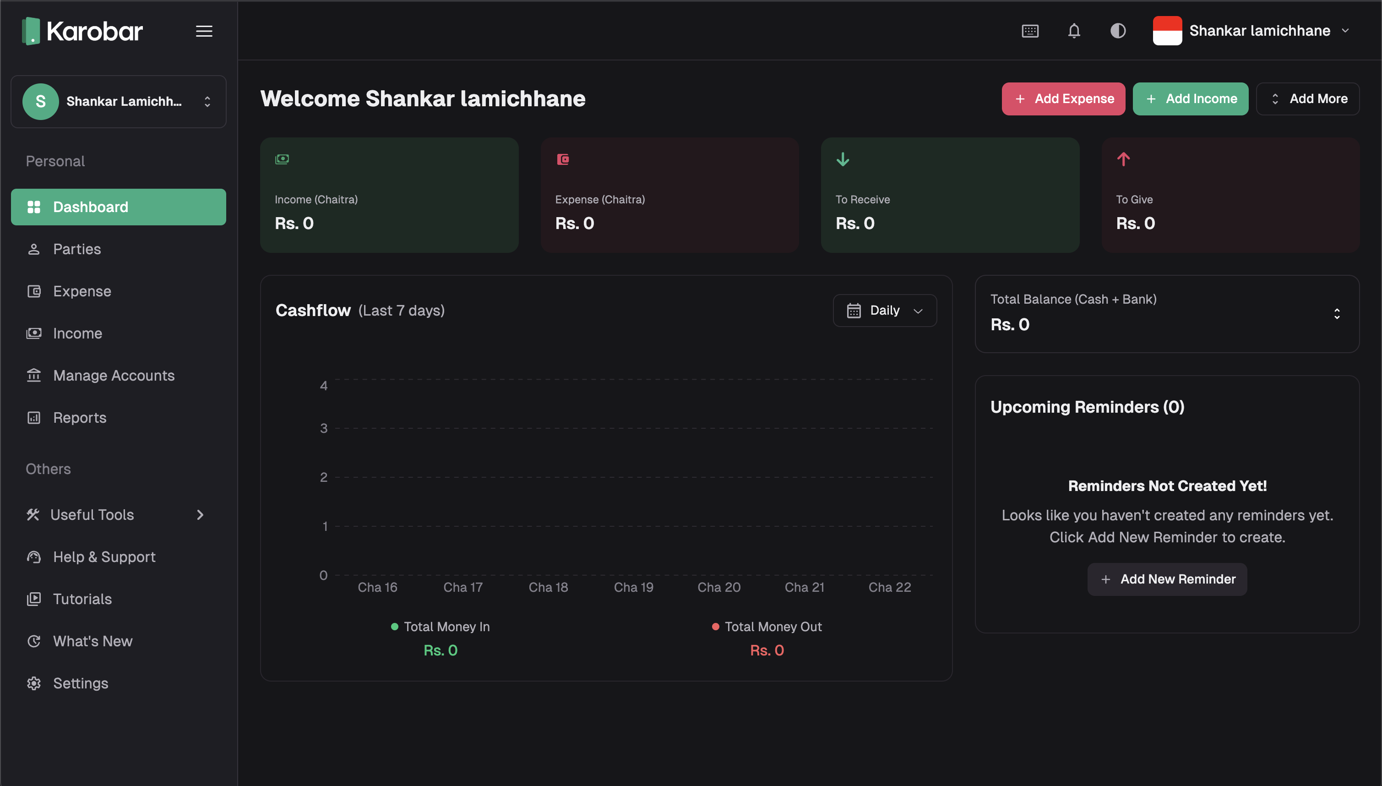The height and width of the screenshot is (786, 1382).
Task: Open Parties page from sidebar
Action: click(x=118, y=249)
